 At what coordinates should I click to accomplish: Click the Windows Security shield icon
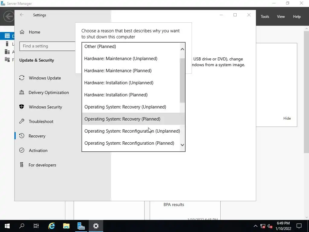[x=22, y=107]
